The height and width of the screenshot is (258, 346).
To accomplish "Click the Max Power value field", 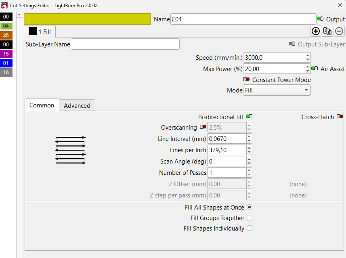I will (x=274, y=69).
